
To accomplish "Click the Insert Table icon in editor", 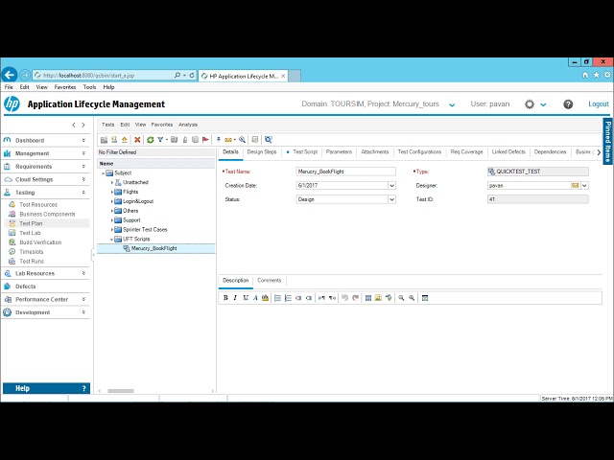I will coord(368,298).
